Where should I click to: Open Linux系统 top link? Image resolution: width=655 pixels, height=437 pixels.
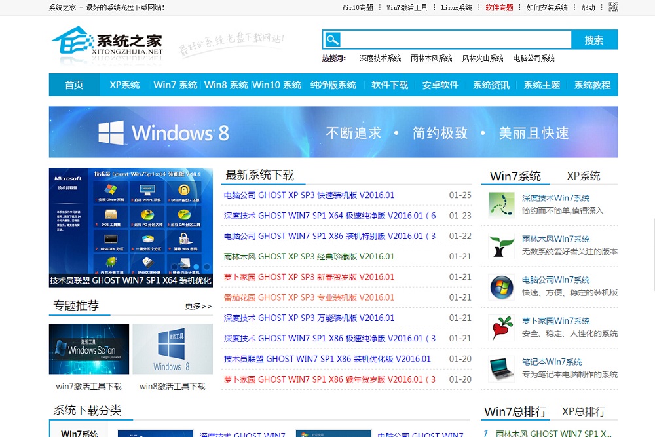[457, 7]
